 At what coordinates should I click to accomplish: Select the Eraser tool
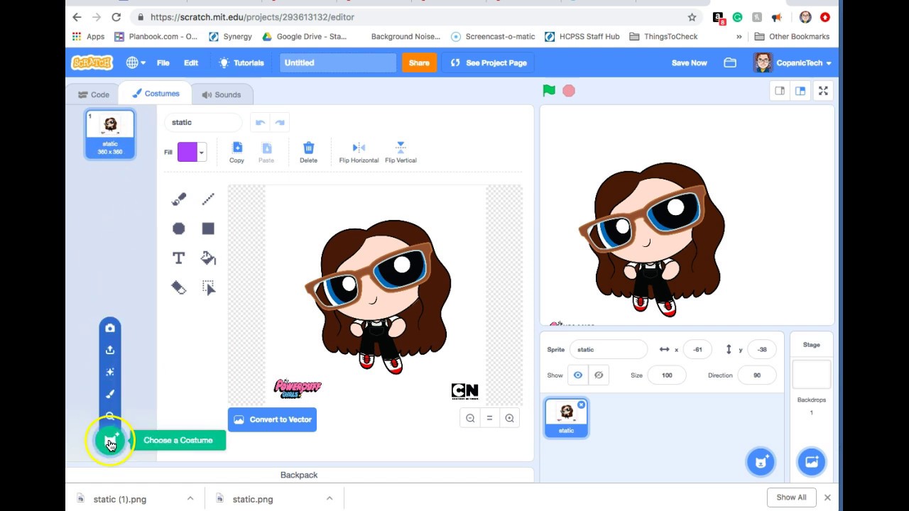[179, 287]
